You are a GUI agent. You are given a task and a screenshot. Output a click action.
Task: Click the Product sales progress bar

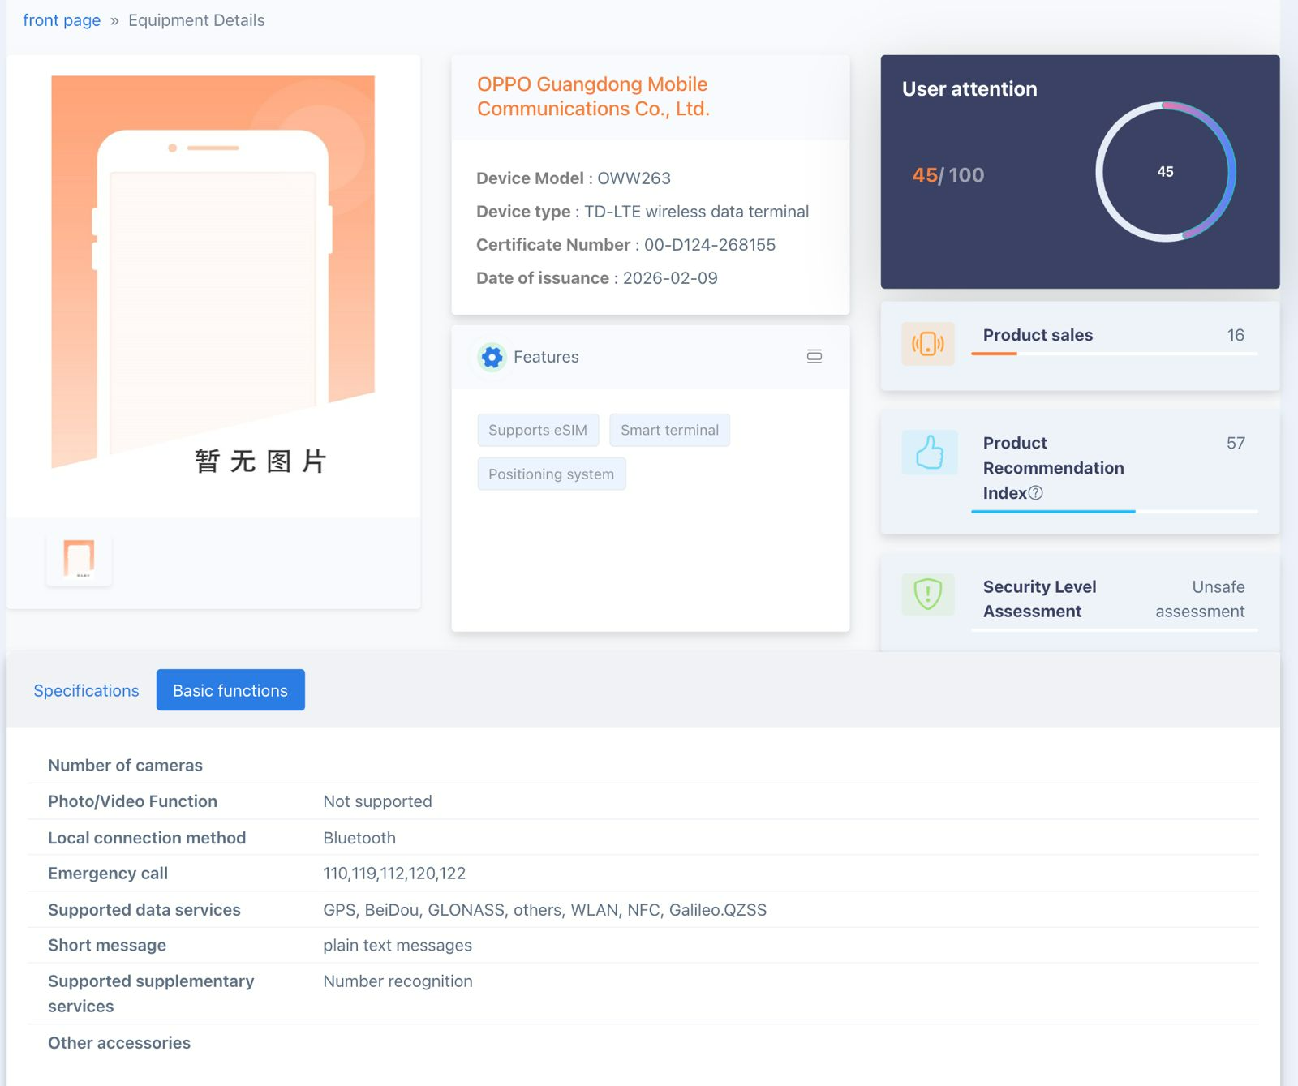pos(1113,354)
